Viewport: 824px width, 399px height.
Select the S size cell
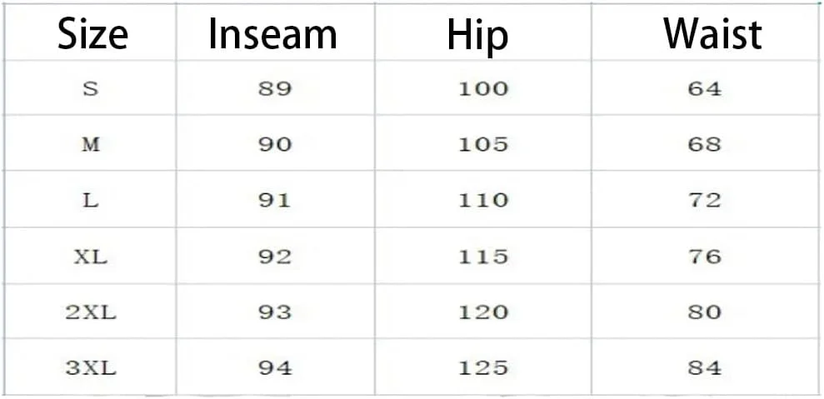click(91, 88)
